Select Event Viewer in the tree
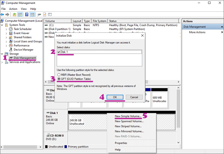The height and width of the screenshot is (154, 224). [x=21, y=33]
